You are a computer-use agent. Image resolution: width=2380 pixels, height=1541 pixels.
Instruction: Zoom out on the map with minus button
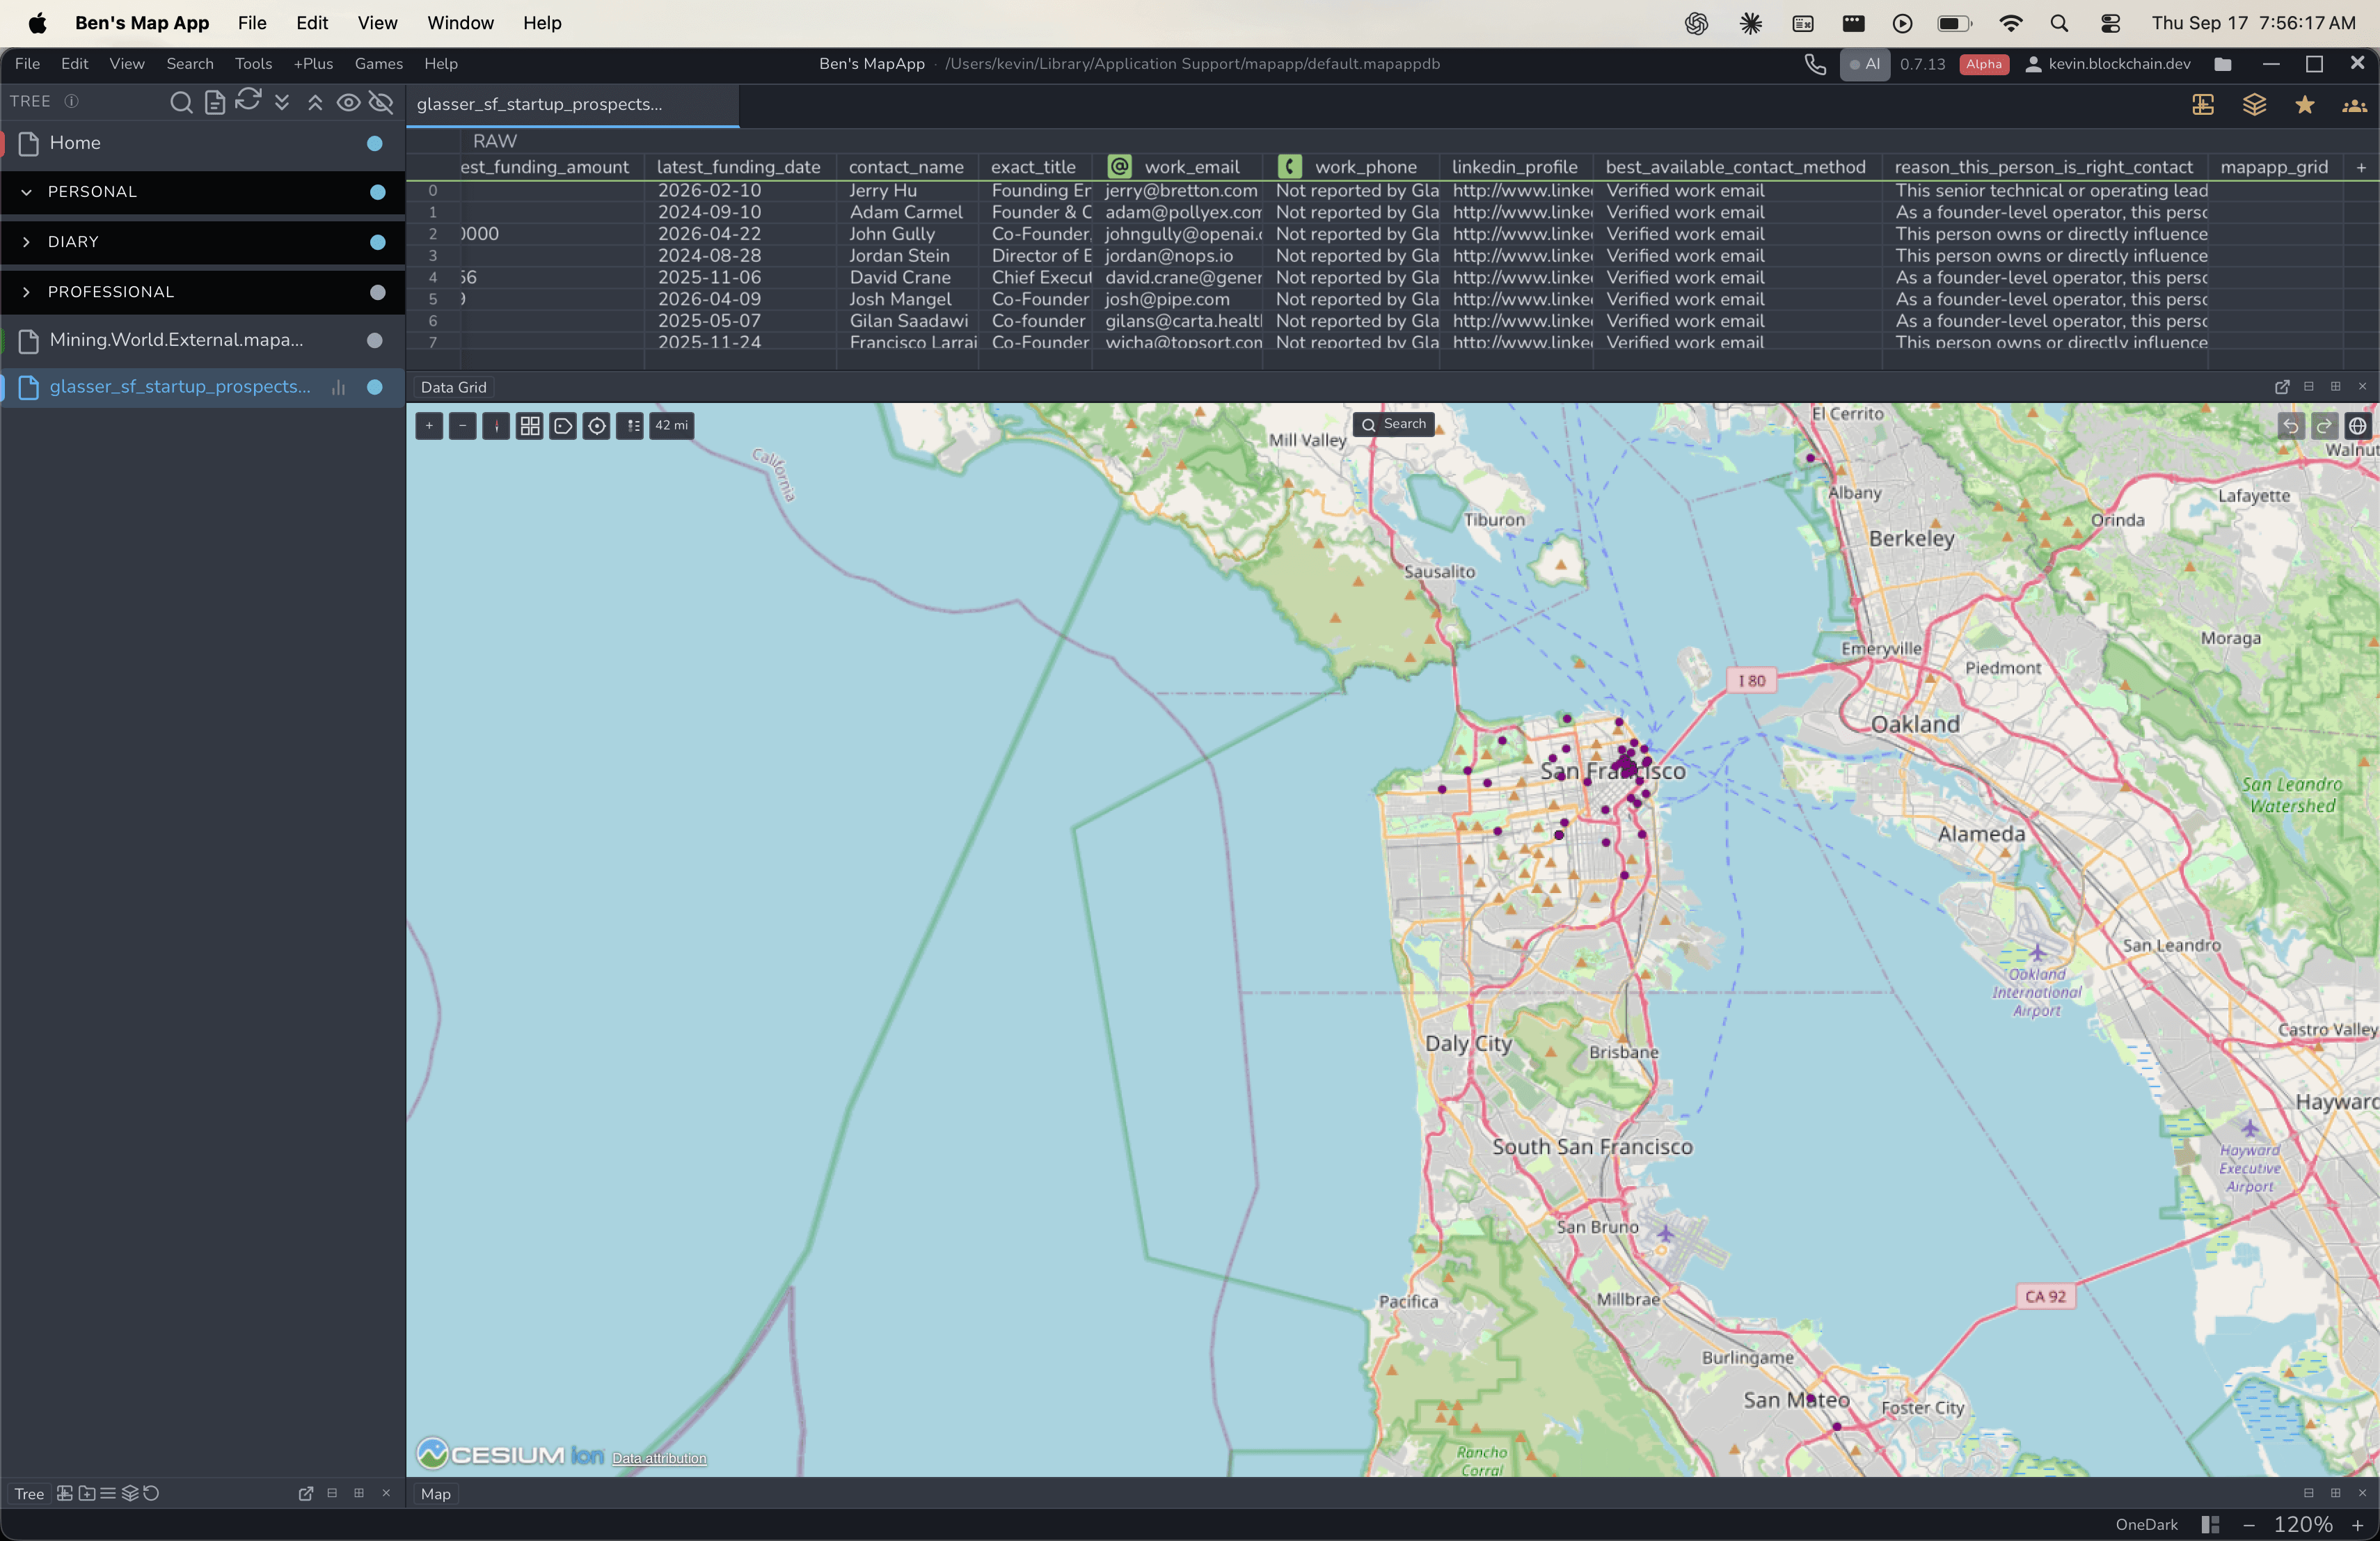click(x=463, y=426)
